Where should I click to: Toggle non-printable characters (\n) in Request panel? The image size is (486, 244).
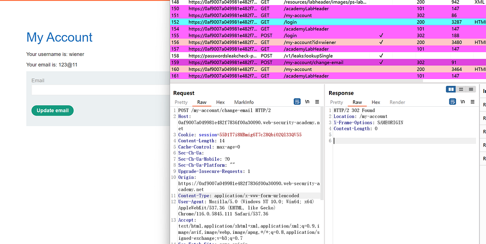click(307, 102)
